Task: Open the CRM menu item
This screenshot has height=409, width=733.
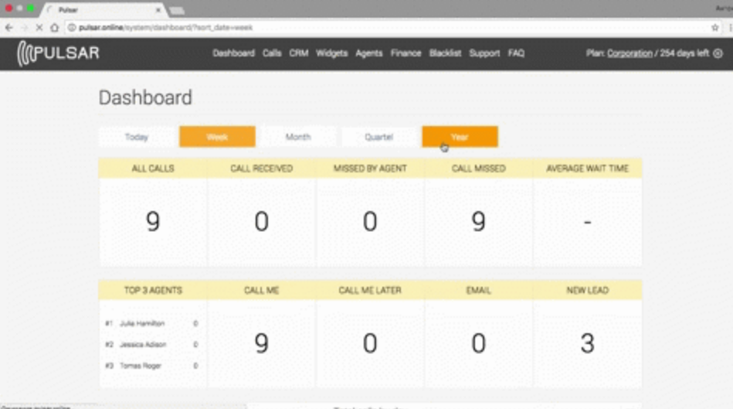Action: 298,53
